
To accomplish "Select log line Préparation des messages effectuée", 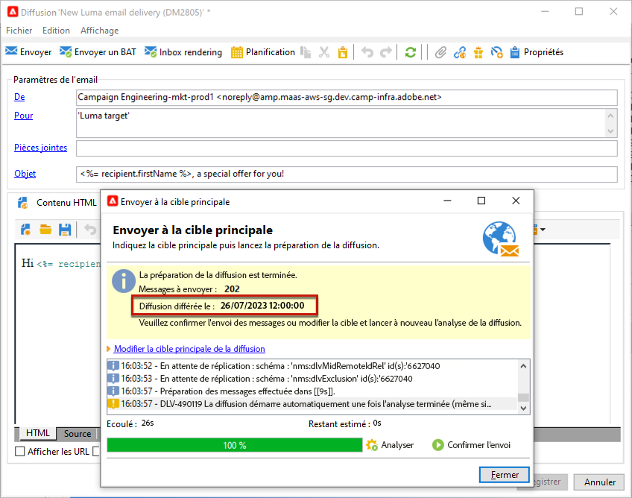I will [x=312, y=391].
